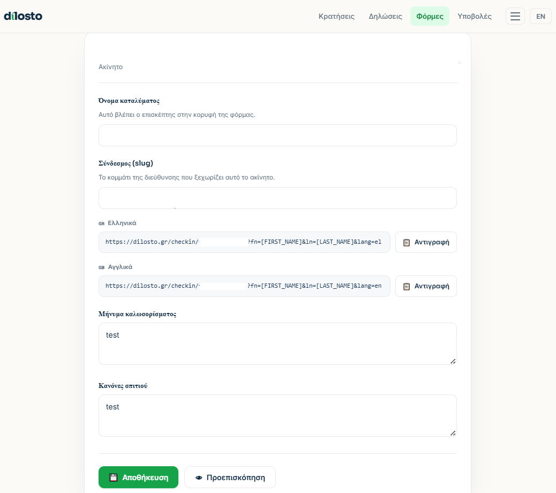Click floppy disk icon on Αποθήκευση button
The height and width of the screenshot is (493, 556).
pyautogui.click(x=113, y=477)
